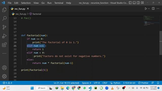The height and width of the screenshot is (91, 162).
Task: Open the Run menu
Action: (x=49, y=3)
